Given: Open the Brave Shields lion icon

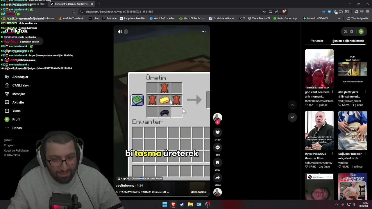Looking at the screenshot, I should (284, 12).
